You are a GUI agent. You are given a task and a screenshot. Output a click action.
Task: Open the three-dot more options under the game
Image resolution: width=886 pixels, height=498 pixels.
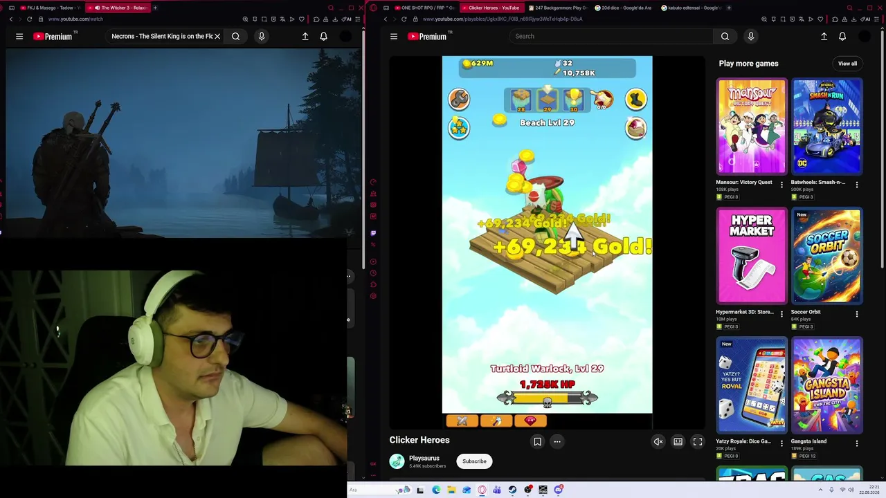(557, 441)
